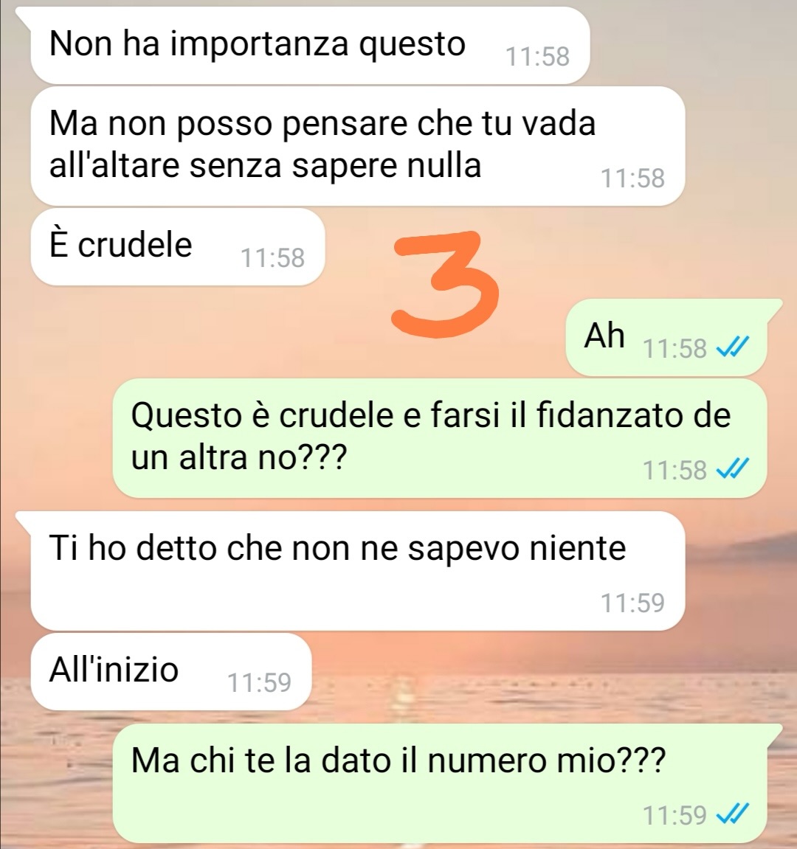Screen dimensions: 797x849
Task: Select 'Questo è crudele e farsi' sent message
Action: coord(440,438)
